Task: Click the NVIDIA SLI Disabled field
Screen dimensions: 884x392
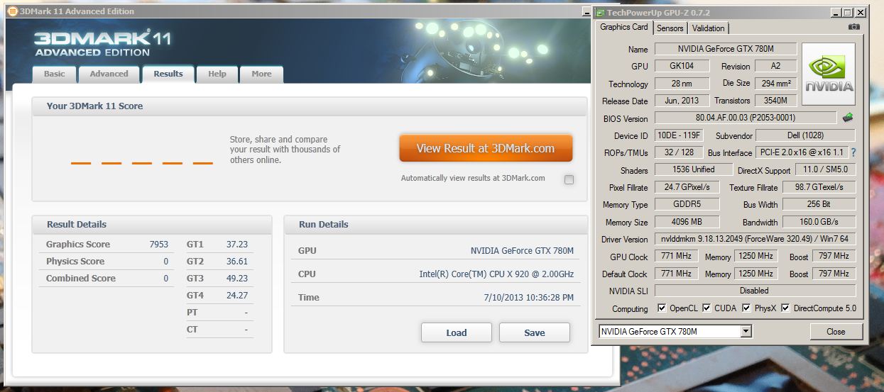Action: tap(755, 291)
